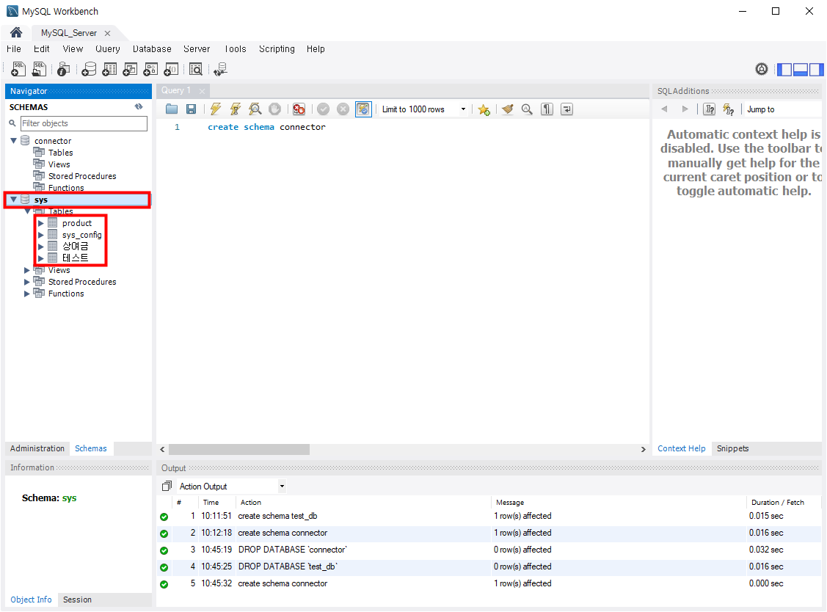
Task: Refresh the schemas list
Action: tap(139, 106)
